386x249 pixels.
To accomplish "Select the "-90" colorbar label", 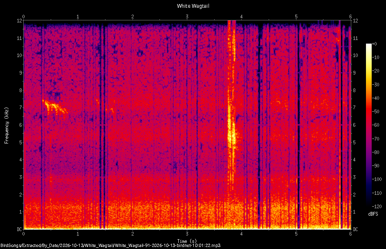I will pyautogui.click(x=376, y=166).
